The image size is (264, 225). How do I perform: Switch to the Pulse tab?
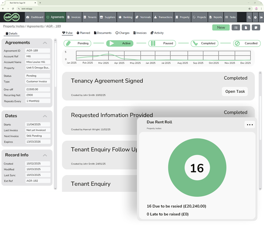pyautogui.click(x=67, y=33)
